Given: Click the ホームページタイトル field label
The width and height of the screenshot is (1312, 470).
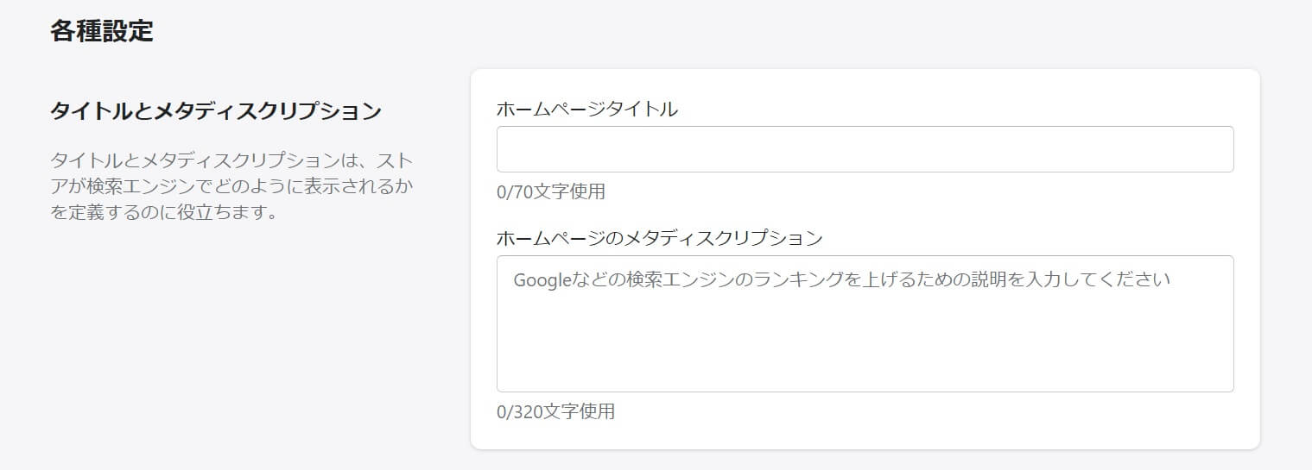Looking at the screenshot, I should [586, 110].
